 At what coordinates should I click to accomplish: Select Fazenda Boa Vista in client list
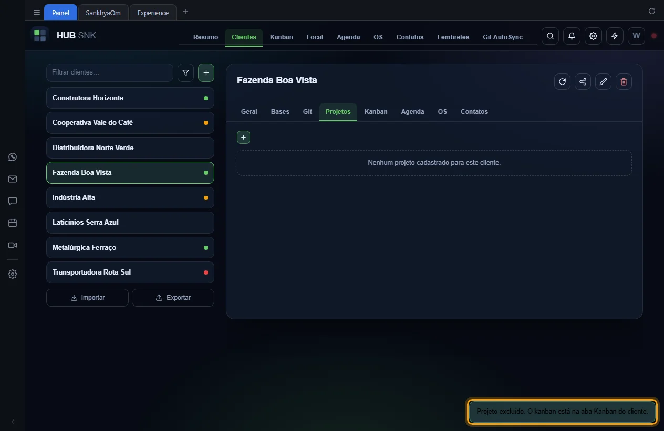point(130,173)
